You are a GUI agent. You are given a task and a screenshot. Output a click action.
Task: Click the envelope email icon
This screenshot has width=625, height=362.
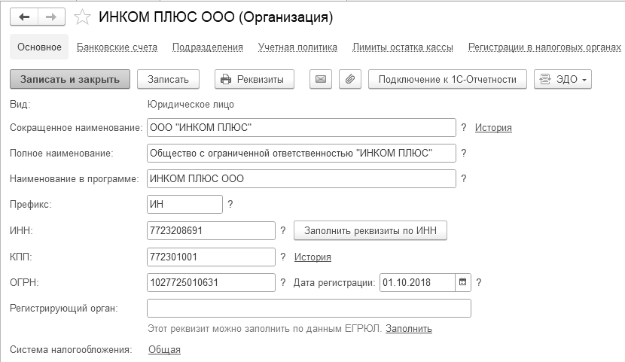(321, 79)
